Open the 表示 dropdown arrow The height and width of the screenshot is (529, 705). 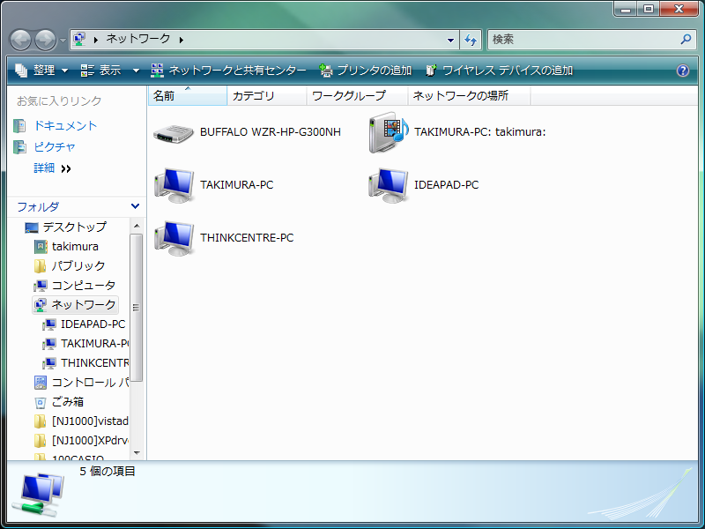coord(136,71)
